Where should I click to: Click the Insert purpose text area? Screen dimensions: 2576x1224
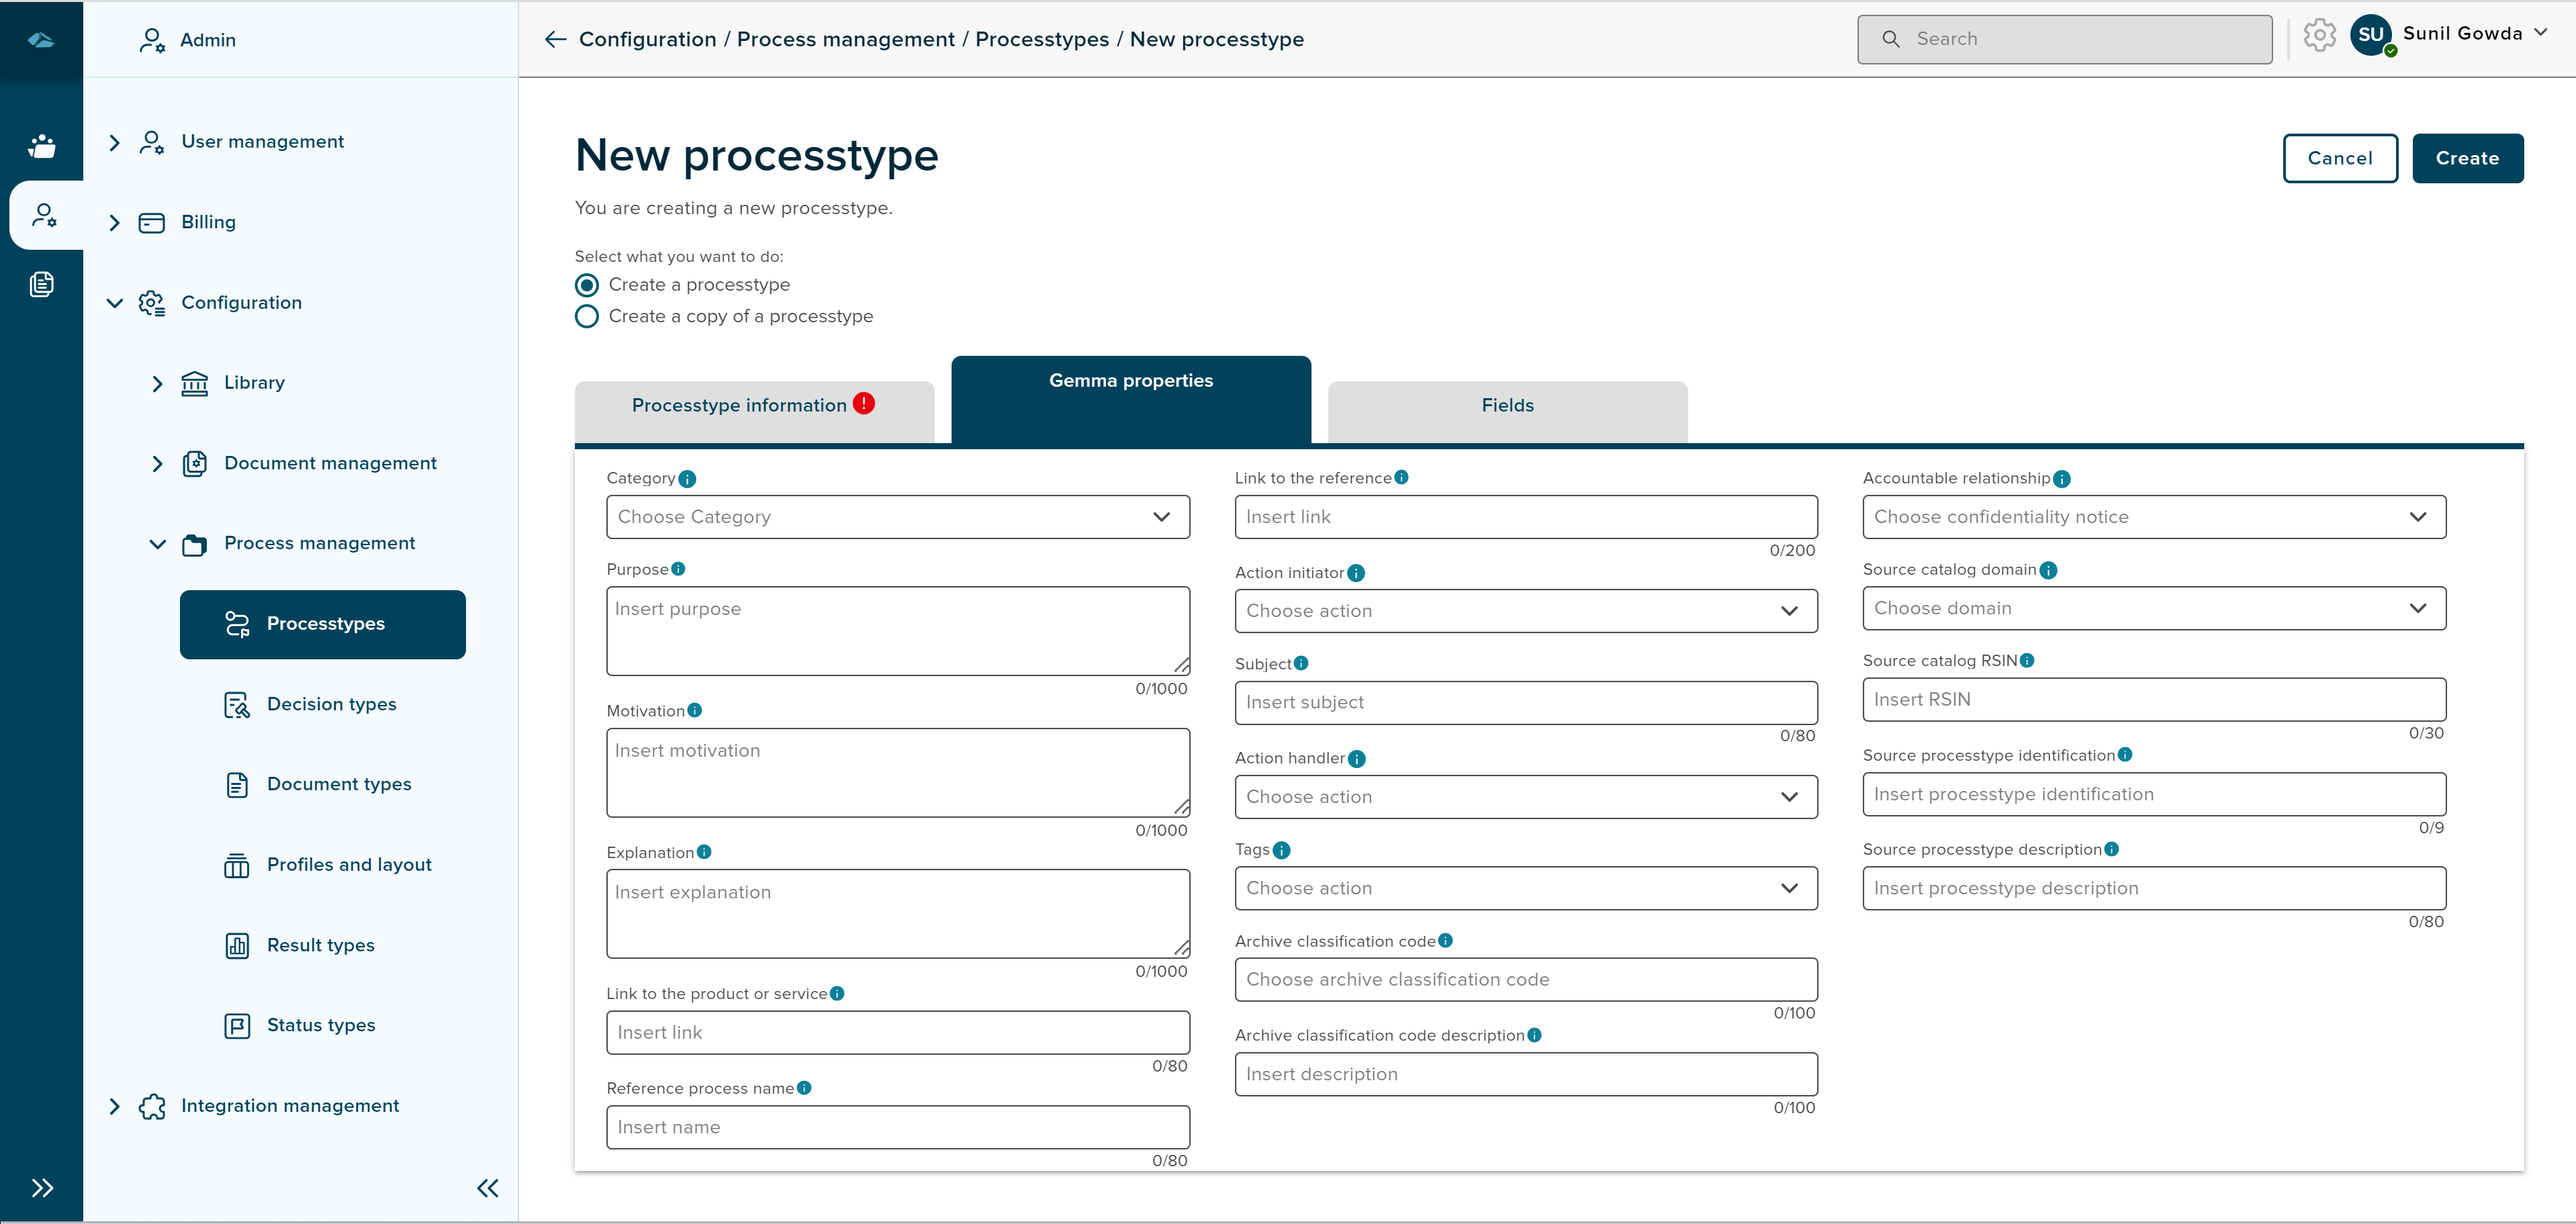pos(897,630)
